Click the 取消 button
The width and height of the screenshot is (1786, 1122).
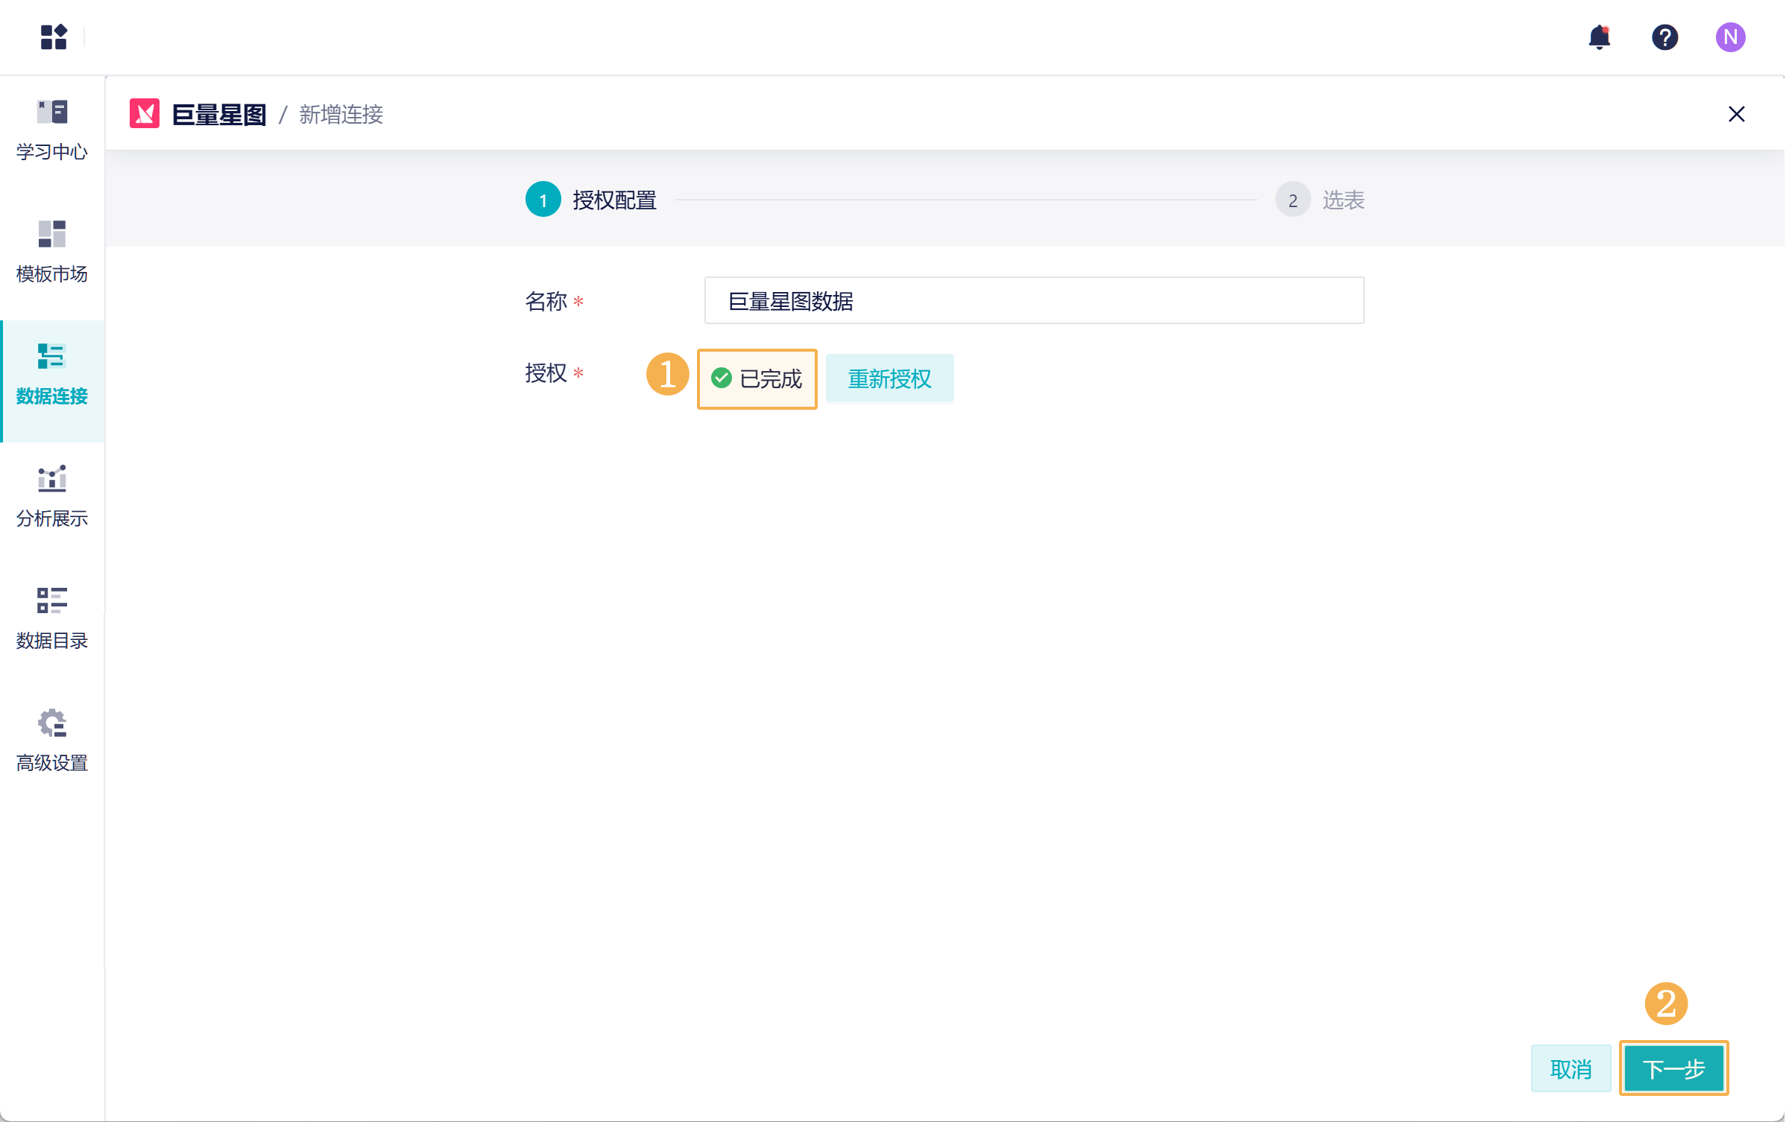1570,1068
